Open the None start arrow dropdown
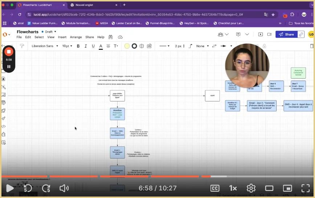This screenshot has width=315, height=198. [x=202, y=46]
